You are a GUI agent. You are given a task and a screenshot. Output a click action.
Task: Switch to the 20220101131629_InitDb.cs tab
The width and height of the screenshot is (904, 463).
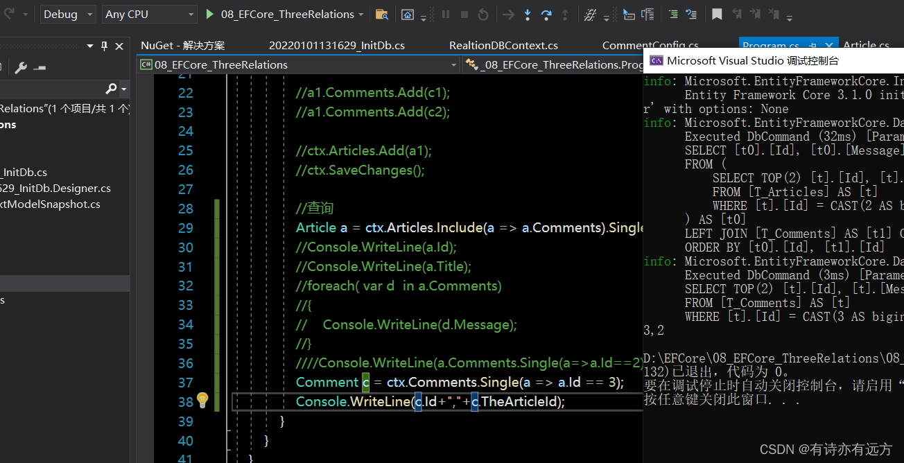coord(337,46)
